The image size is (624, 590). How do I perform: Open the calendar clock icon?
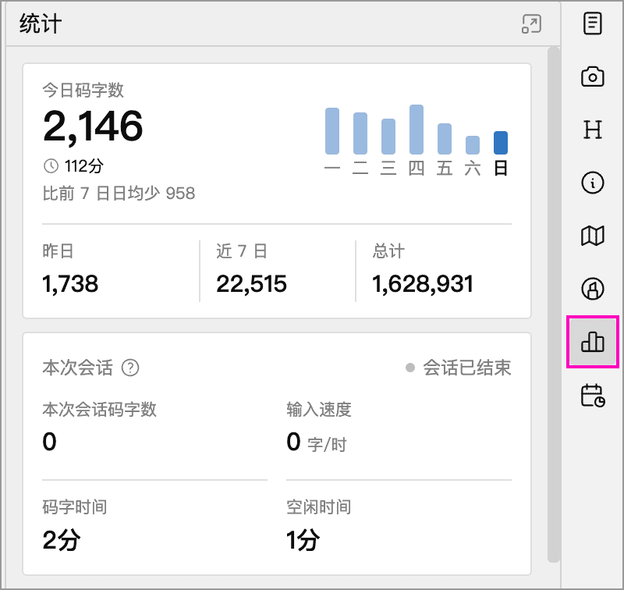click(x=593, y=396)
